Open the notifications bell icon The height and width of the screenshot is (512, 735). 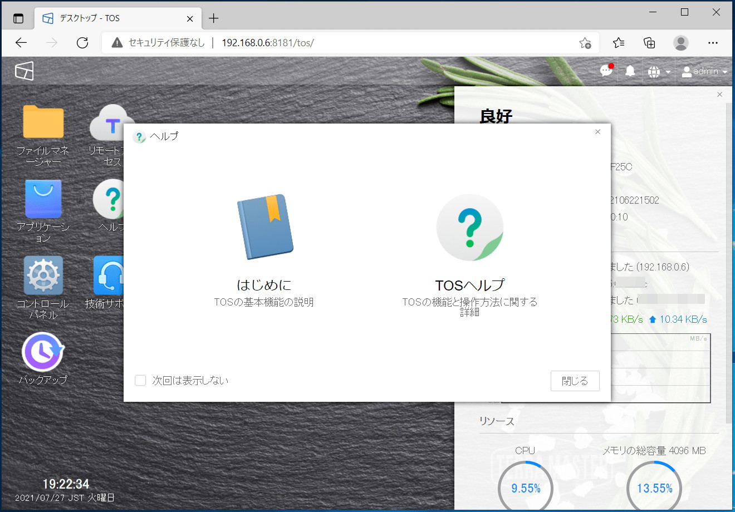[x=630, y=71]
